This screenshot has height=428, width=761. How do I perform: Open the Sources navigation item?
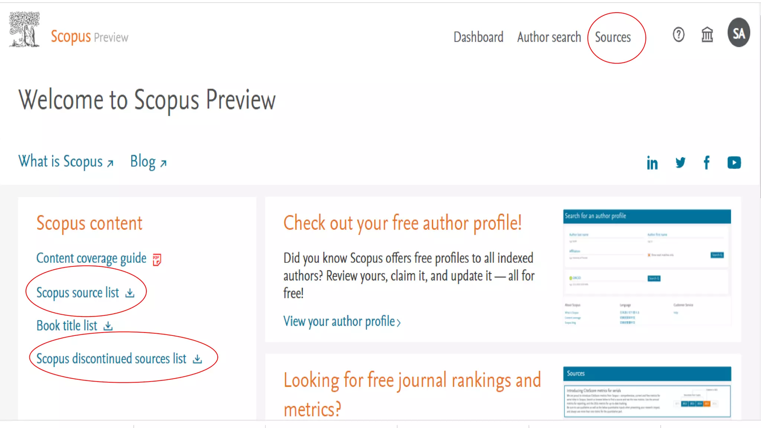tap(613, 37)
